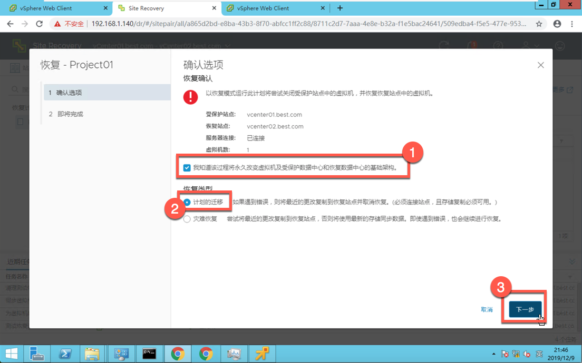This screenshot has height=363, width=582.
Task: Open the Chrome three-dot menu
Action: point(571,24)
